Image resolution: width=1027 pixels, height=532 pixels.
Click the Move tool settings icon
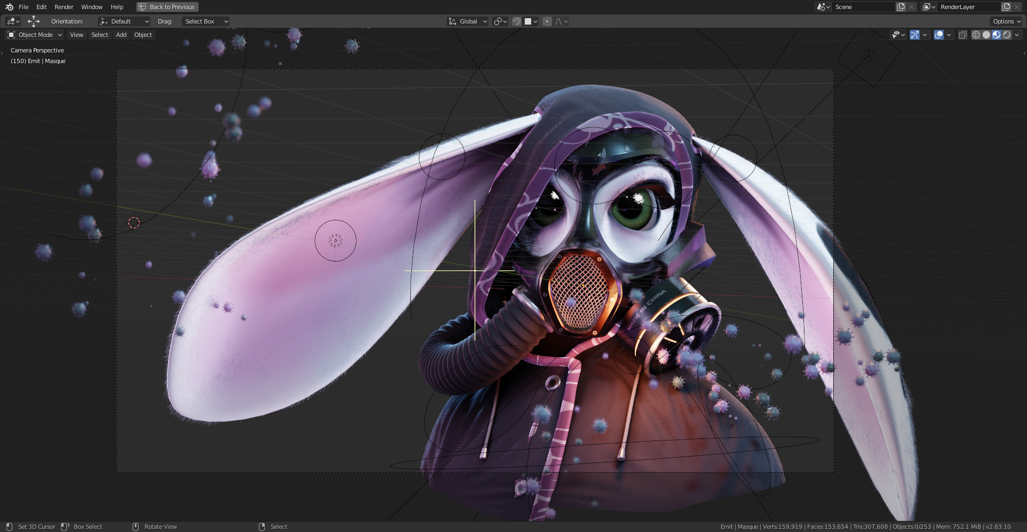(x=34, y=21)
